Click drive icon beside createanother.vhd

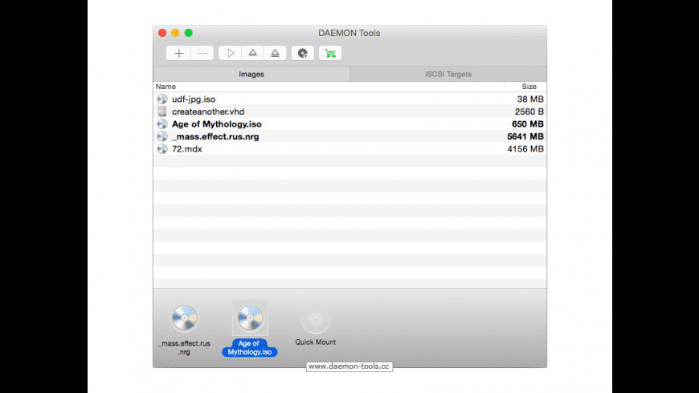click(x=162, y=111)
